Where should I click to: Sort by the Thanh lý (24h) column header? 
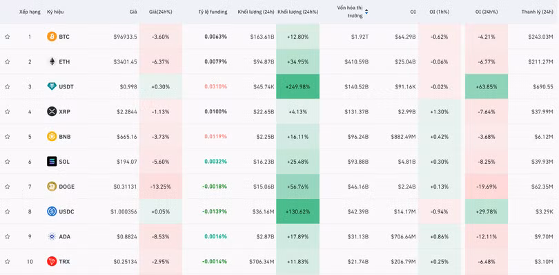537,12
